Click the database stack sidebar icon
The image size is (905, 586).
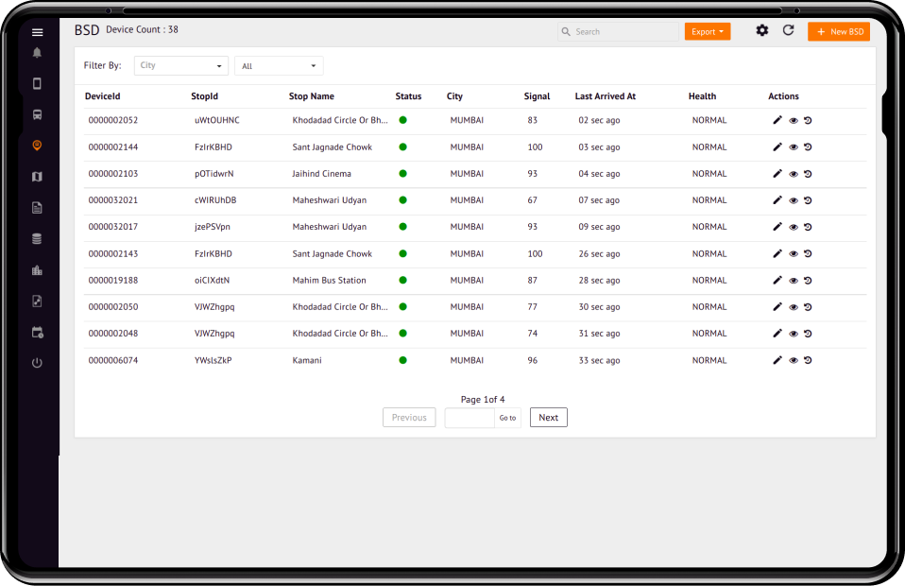click(x=37, y=239)
